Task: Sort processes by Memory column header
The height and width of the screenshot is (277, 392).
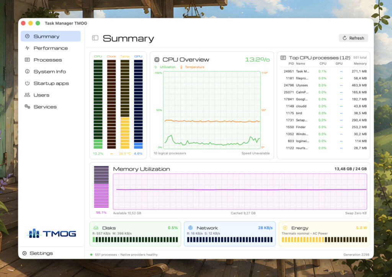Action: tap(360, 64)
